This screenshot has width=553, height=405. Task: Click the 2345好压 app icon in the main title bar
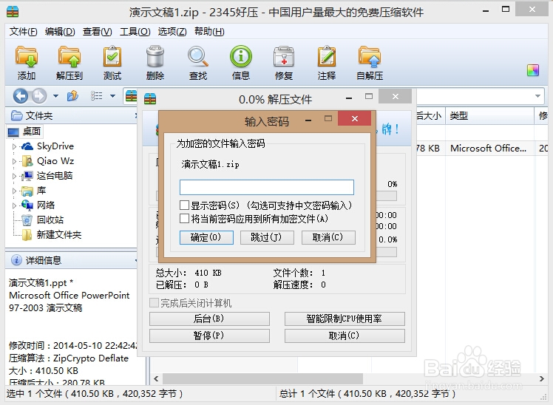pyautogui.click(x=13, y=11)
